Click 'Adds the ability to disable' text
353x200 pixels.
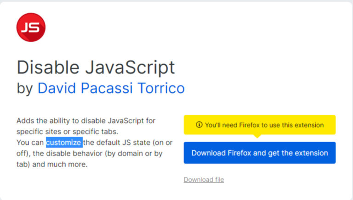tap(61, 121)
